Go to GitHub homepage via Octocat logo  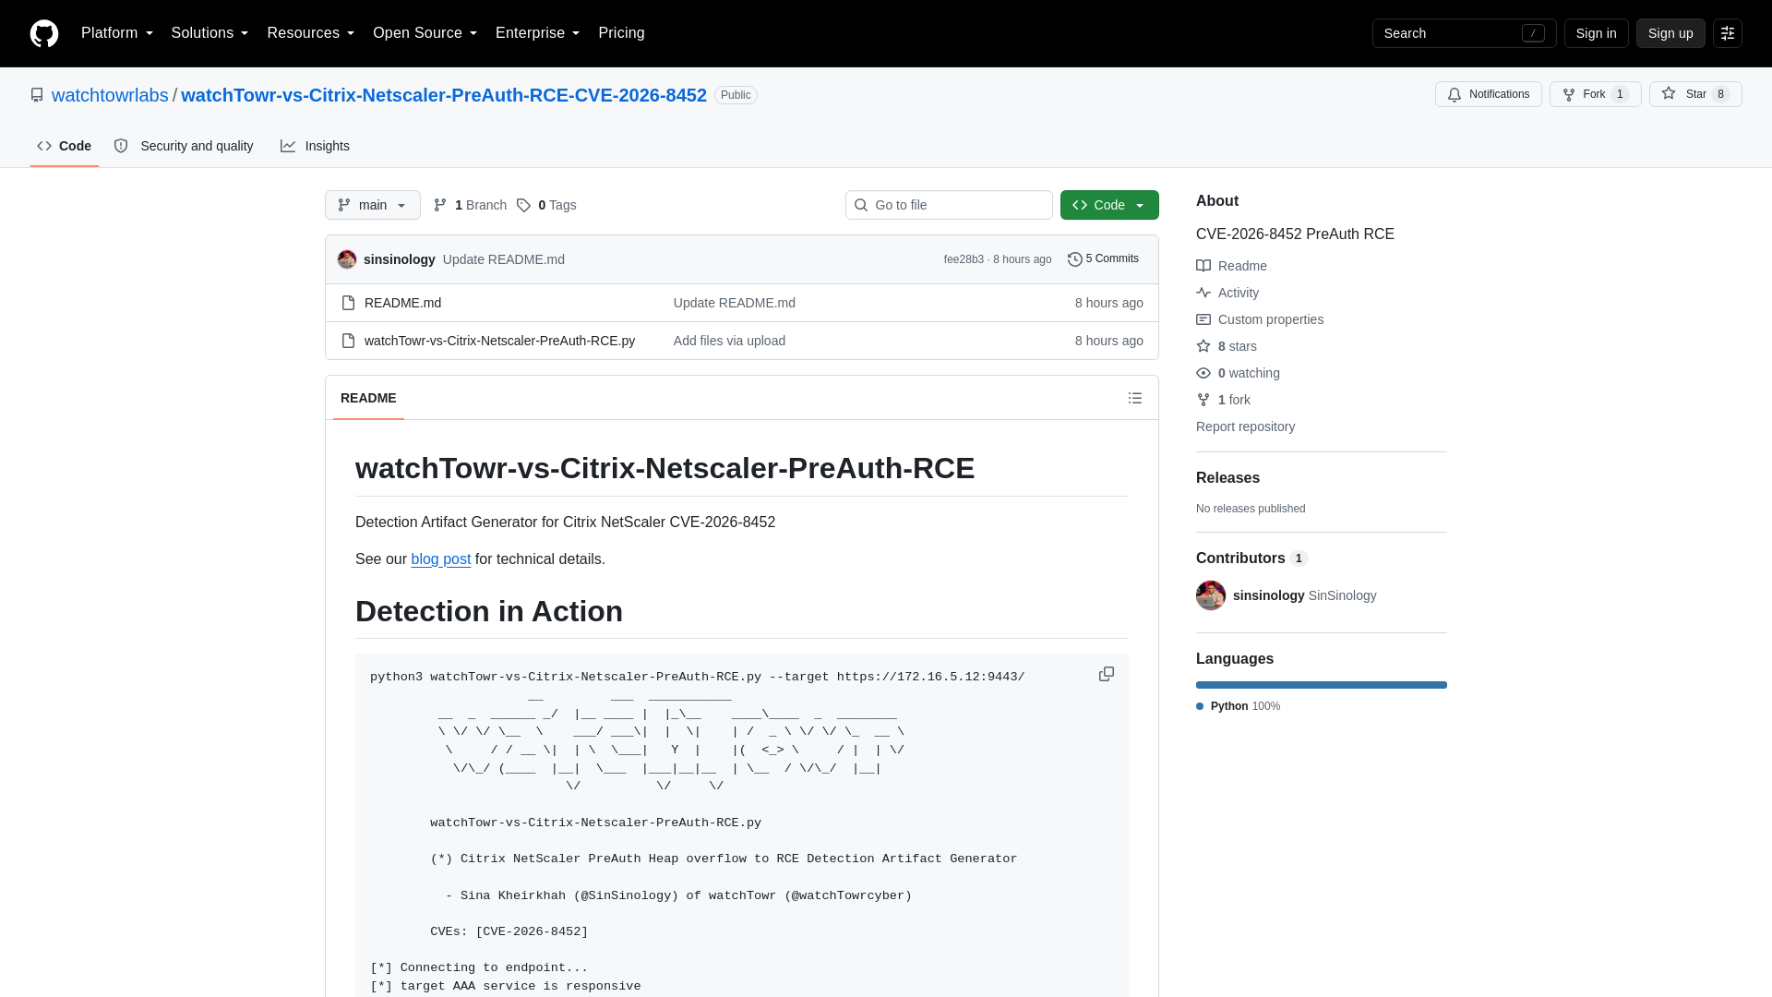44,33
